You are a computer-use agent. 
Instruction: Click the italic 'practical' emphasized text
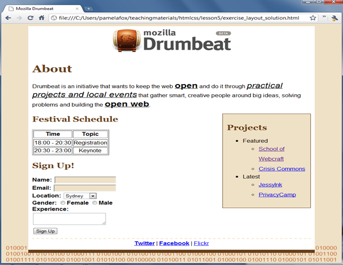pyautogui.click(x=265, y=86)
